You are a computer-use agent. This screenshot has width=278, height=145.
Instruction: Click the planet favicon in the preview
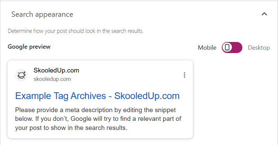(x=21, y=75)
